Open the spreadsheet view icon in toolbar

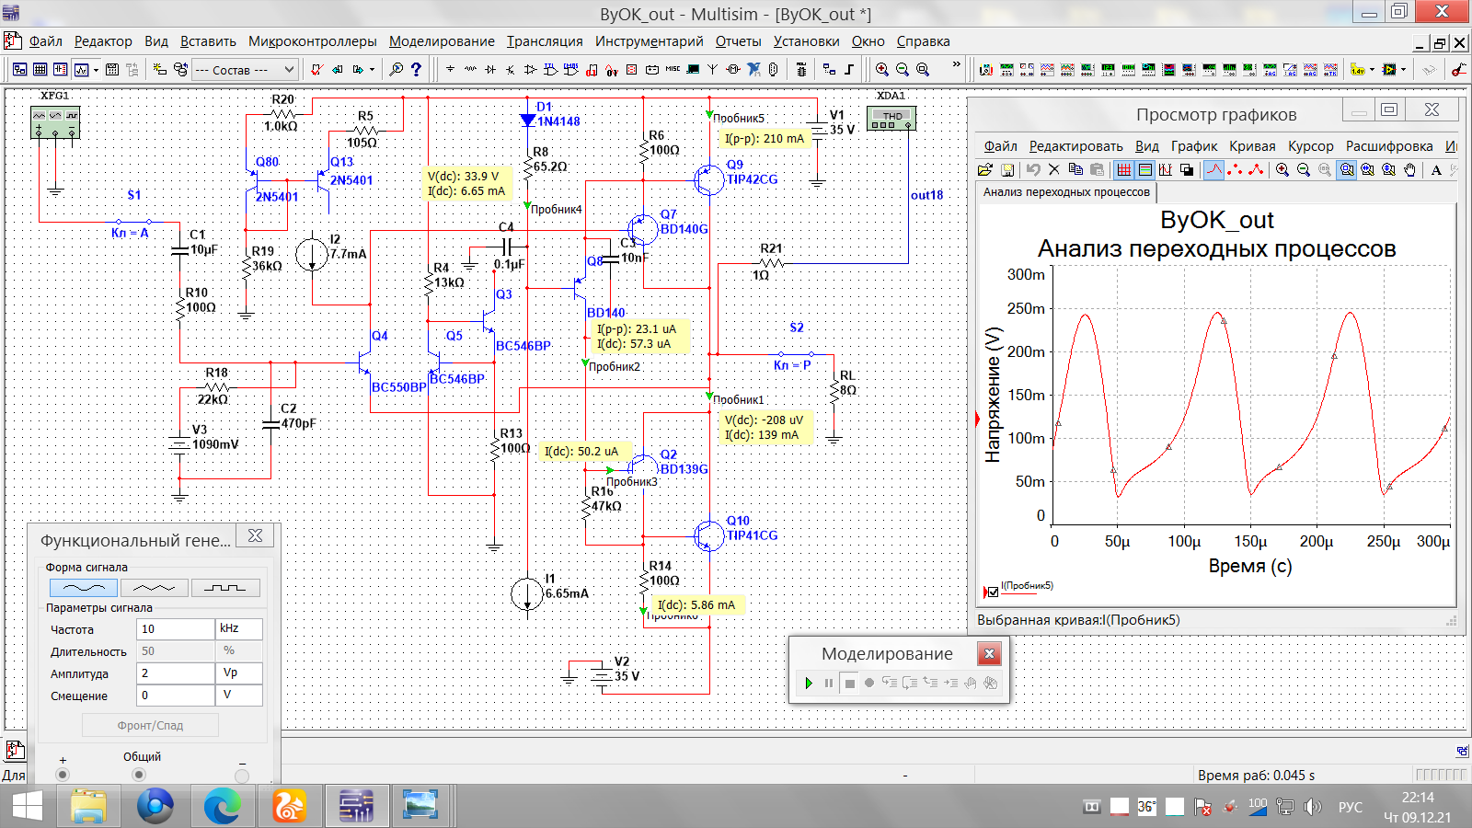[40, 69]
